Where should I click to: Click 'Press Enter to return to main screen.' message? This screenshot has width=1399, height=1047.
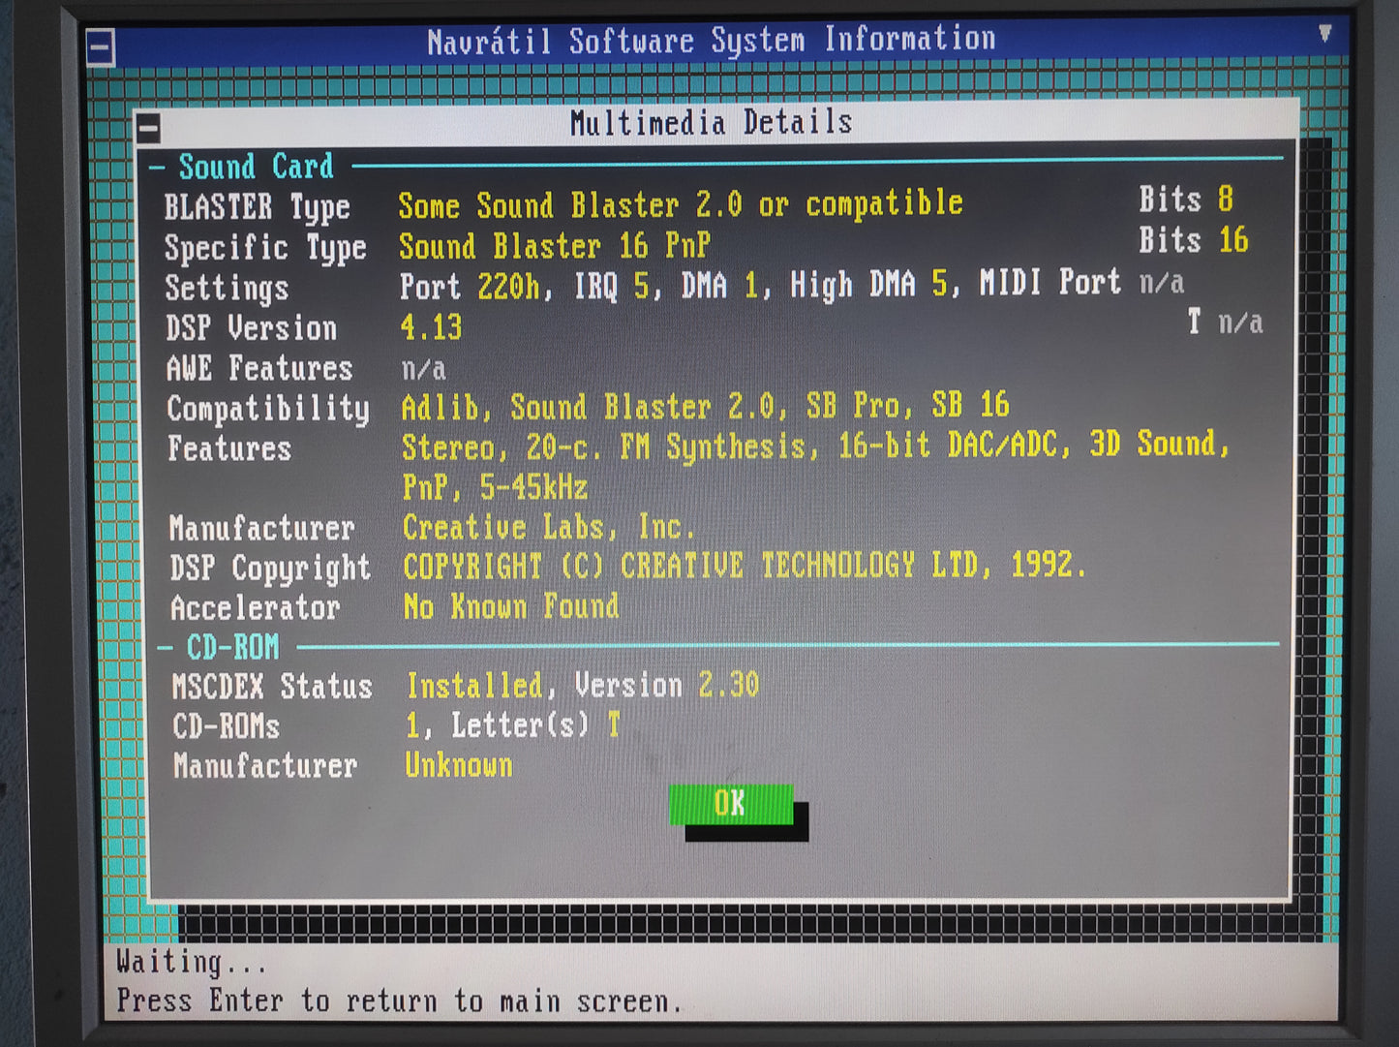coord(399,1001)
